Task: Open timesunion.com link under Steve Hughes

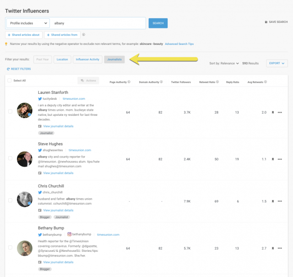Action: point(80,150)
